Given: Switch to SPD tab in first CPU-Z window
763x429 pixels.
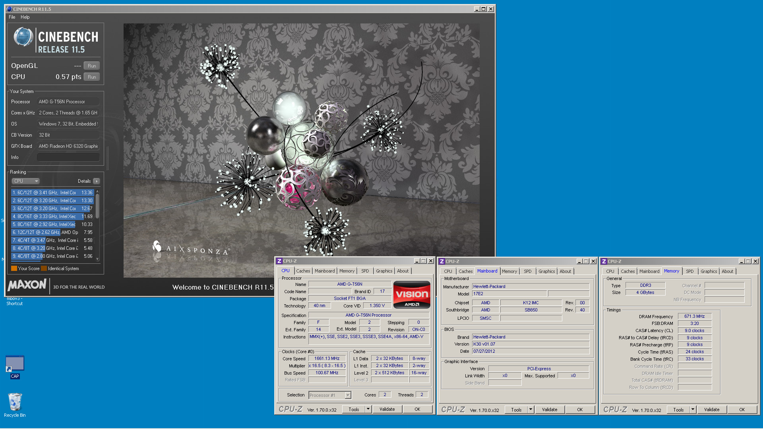Looking at the screenshot, I should point(365,271).
